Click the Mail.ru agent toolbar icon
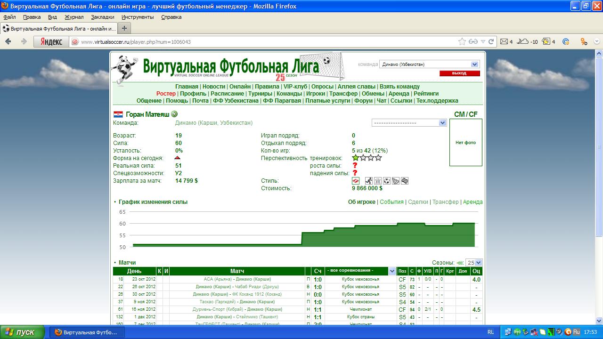 coord(566,41)
